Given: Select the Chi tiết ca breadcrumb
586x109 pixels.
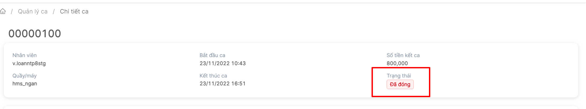Looking at the screenshot, I should coord(74,12).
